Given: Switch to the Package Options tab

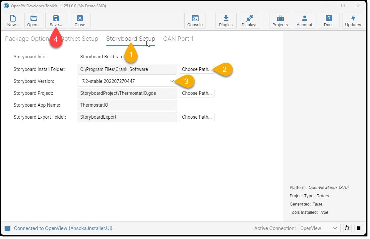Looking at the screenshot, I should [27, 39].
